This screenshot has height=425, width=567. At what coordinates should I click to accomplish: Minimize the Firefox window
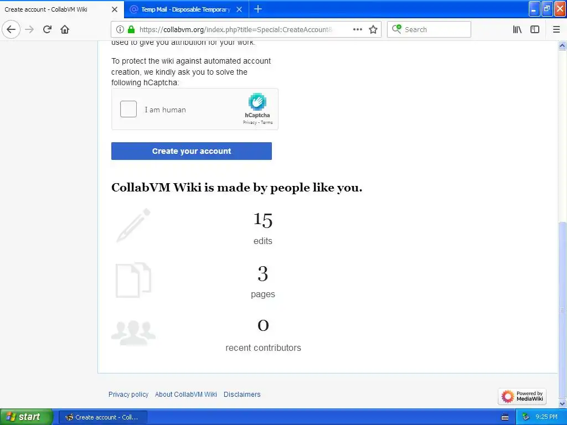coord(534,9)
